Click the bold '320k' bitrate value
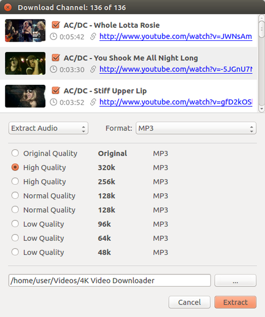The width and height of the screenshot is (265, 317). [107, 168]
